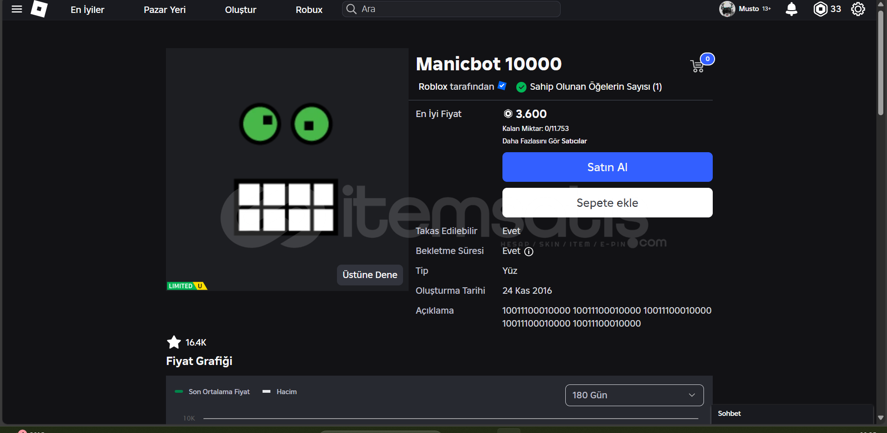Click the Sepete ekle button
The width and height of the screenshot is (887, 433).
point(607,203)
